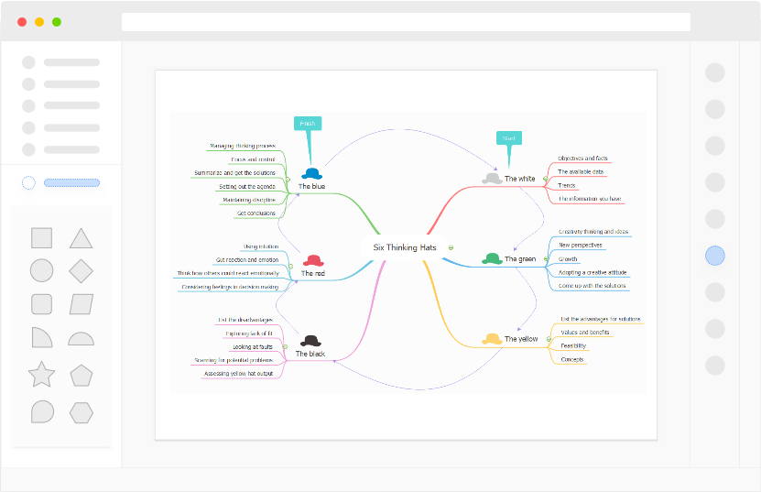Choose the star shape
This screenshot has height=492, width=761.
click(x=41, y=375)
